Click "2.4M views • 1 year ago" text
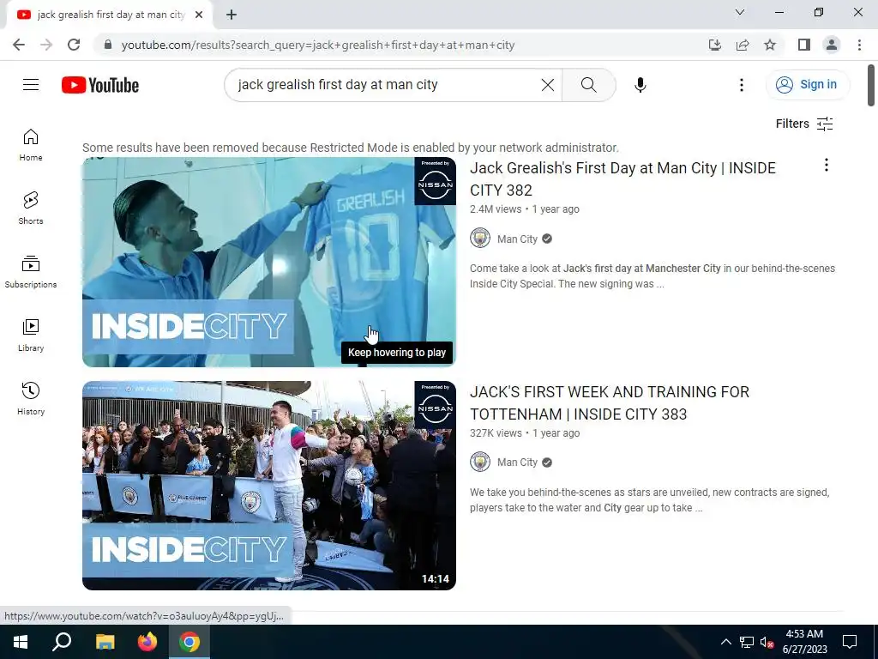 (525, 209)
